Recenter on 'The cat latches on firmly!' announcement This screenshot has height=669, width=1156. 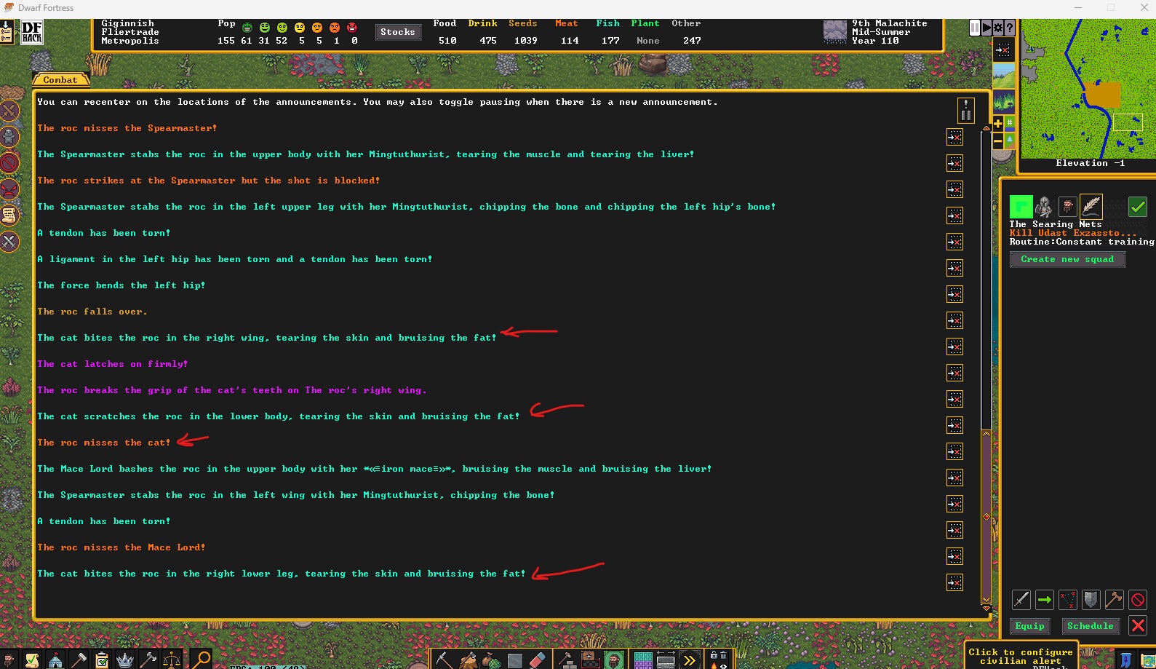(954, 373)
